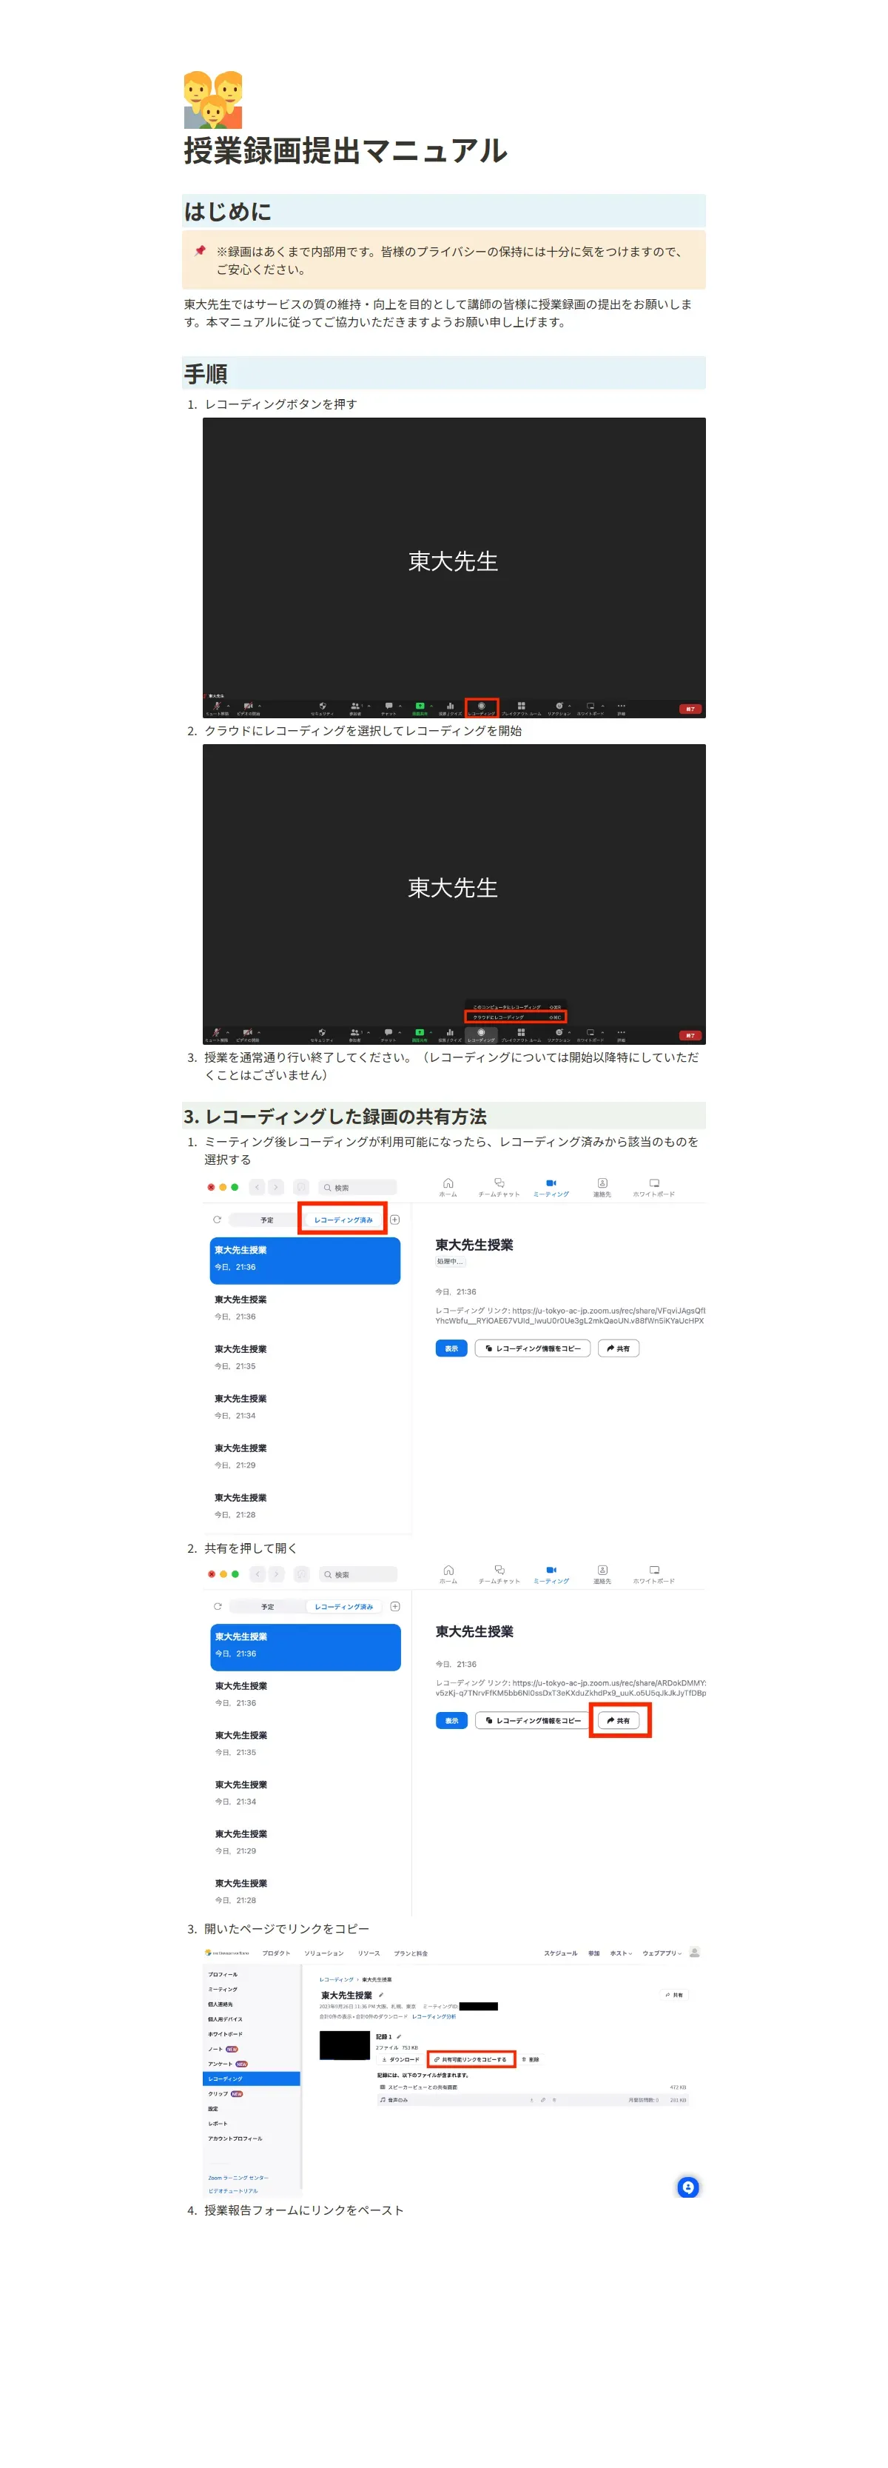Screen dimensions: 888x2468
Task: Click pencil edit icon next to 記録 1
Action: [399, 2037]
